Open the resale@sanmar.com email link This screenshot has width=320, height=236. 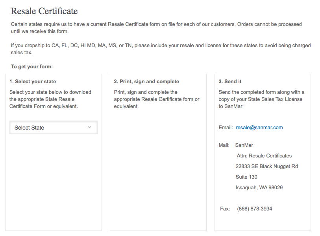pos(259,127)
